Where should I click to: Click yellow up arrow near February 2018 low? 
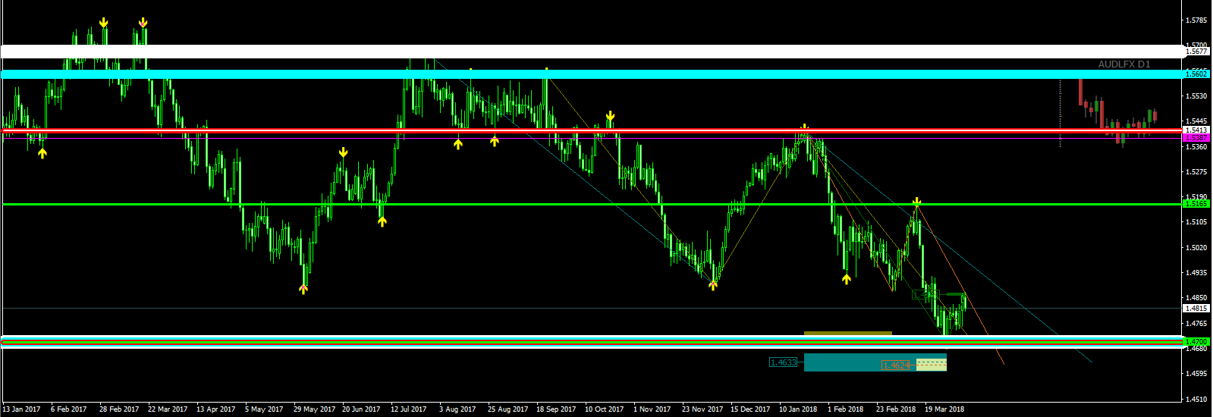(x=847, y=278)
